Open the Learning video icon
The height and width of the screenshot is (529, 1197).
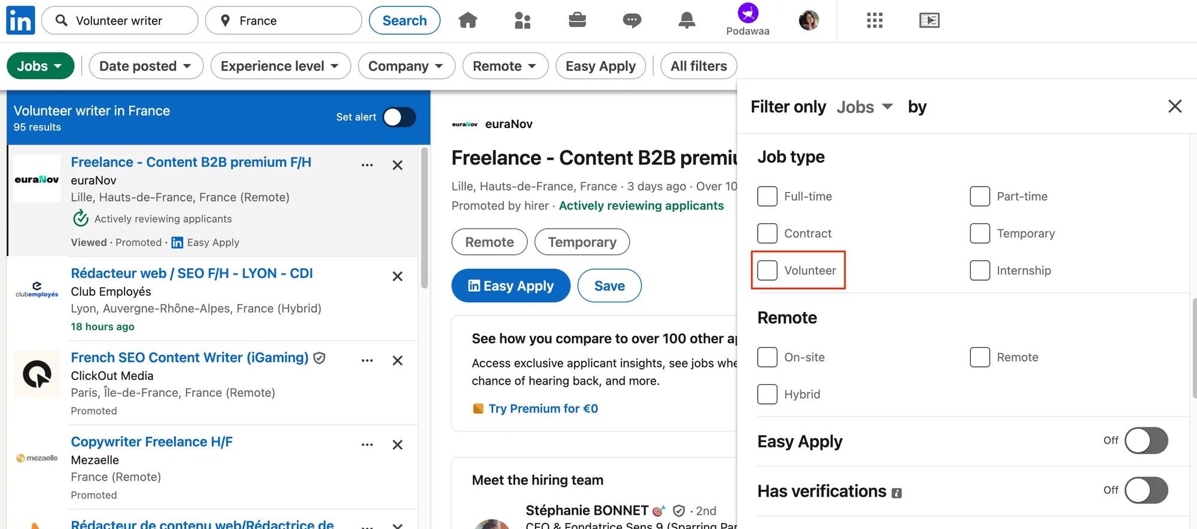point(929,20)
